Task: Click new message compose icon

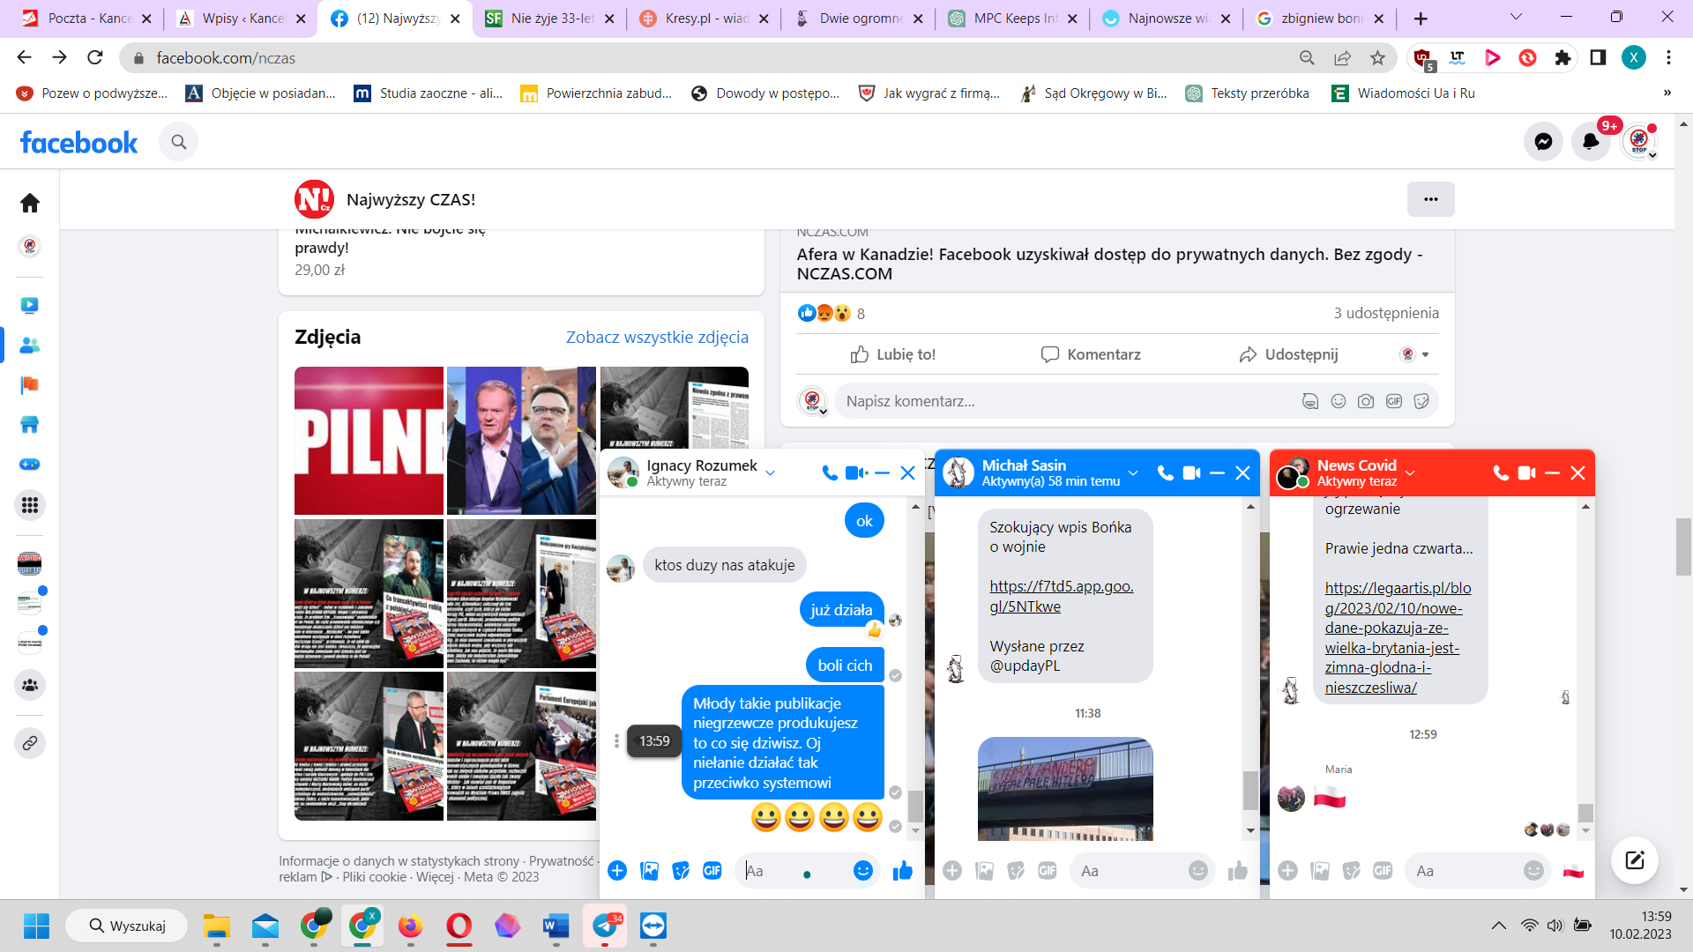Action: point(1635,860)
